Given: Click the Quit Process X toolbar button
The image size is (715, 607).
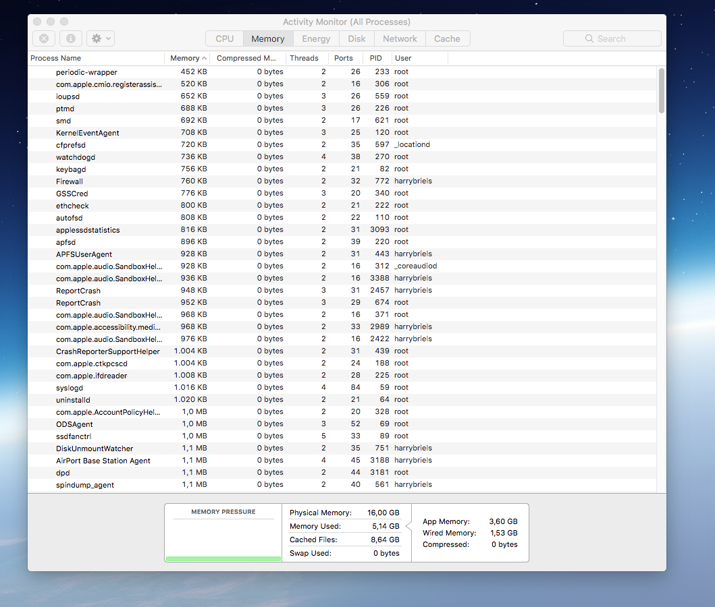Looking at the screenshot, I should [x=43, y=38].
